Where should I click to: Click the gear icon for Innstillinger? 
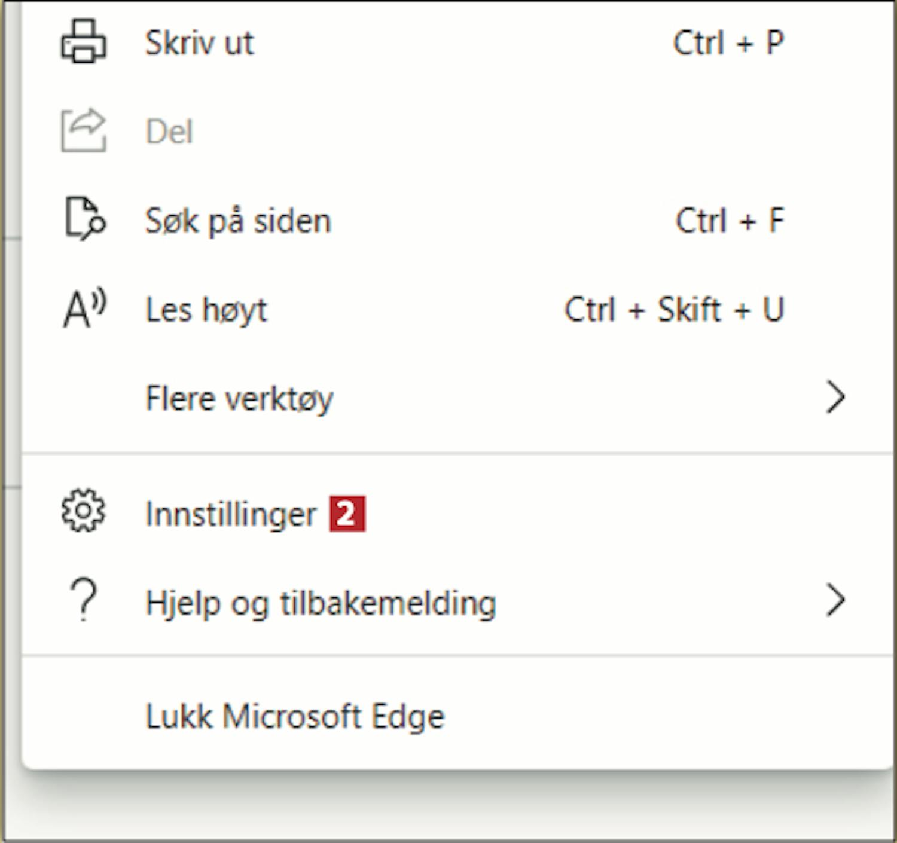[83, 511]
